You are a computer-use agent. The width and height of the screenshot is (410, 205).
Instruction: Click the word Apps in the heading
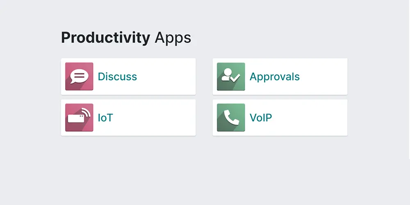pos(173,38)
